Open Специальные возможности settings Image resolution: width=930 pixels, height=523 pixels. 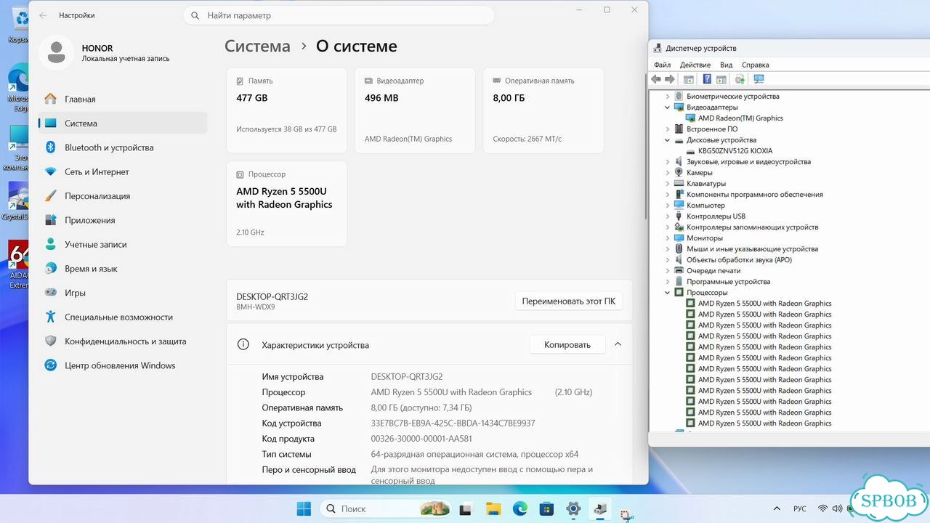(122, 317)
